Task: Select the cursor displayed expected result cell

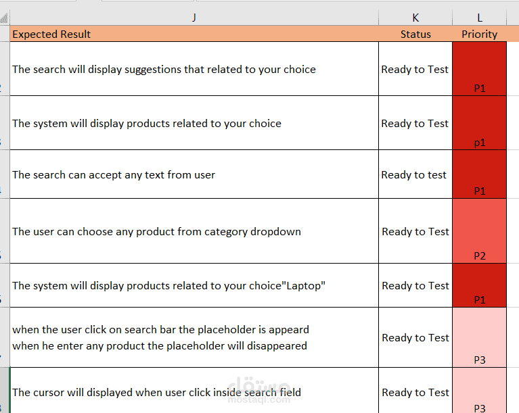Action: click(194, 392)
